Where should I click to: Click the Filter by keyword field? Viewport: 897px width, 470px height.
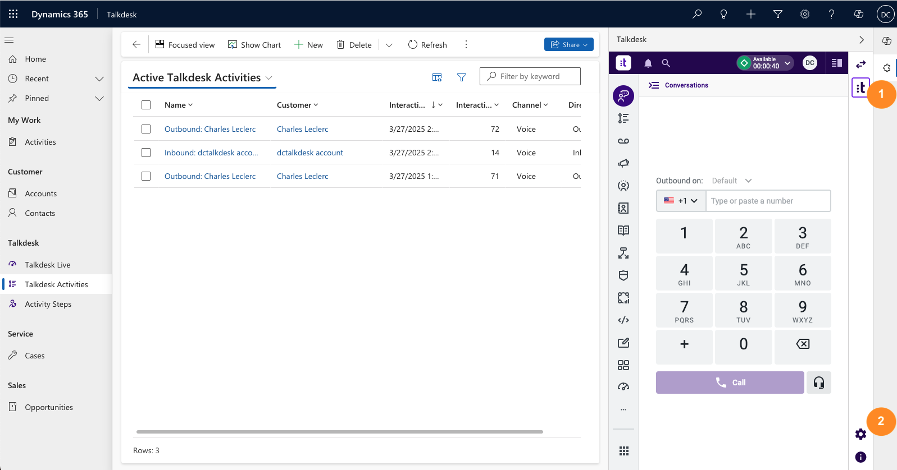pyautogui.click(x=530, y=76)
